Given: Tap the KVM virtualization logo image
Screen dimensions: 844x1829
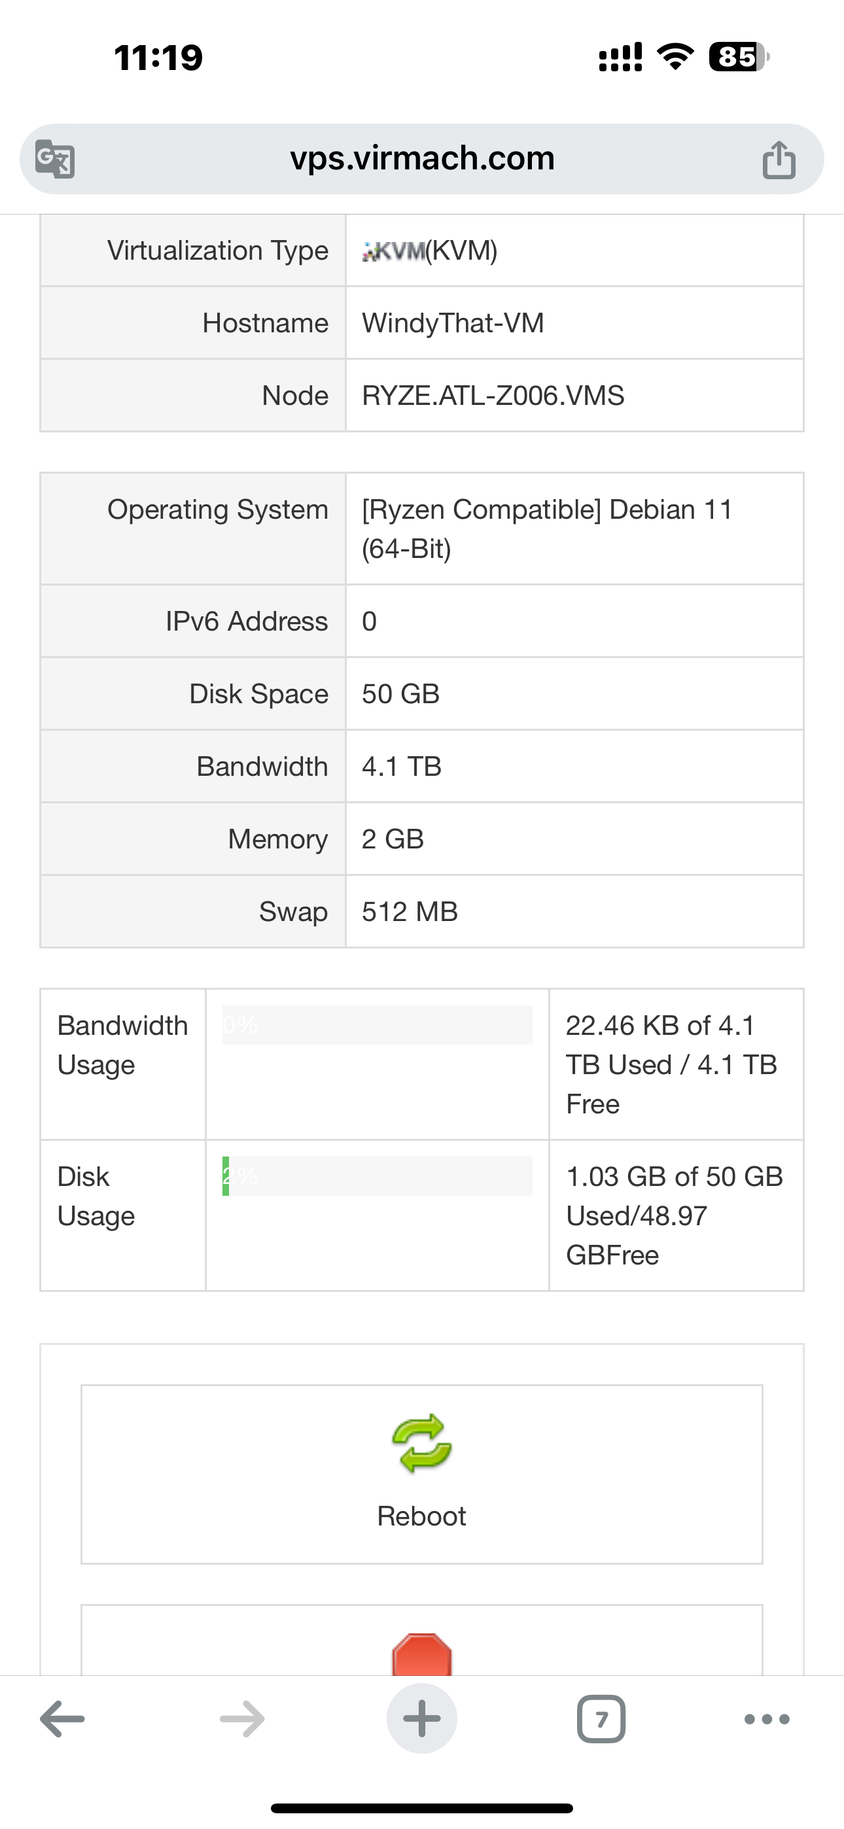Looking at the screenshot, I should tap(394, 251).
